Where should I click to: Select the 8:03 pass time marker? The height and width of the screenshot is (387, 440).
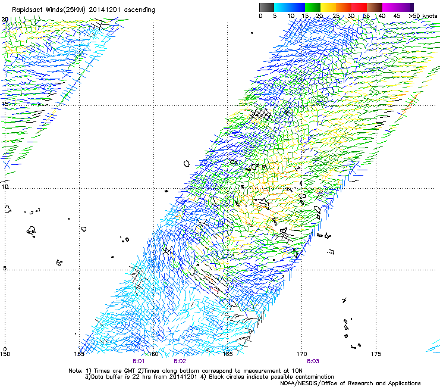[313, 361]
